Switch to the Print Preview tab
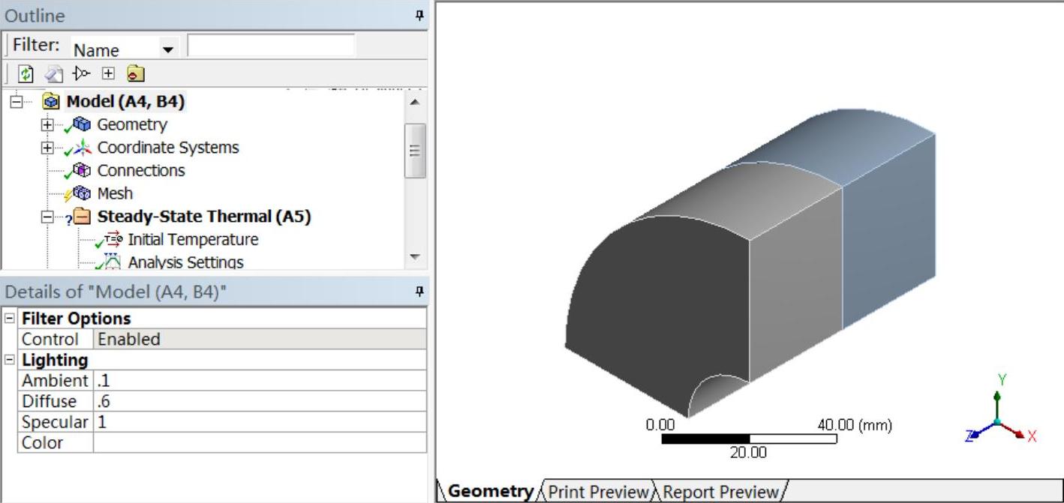This screenshot has width=1064, height=503. point(598,492)
